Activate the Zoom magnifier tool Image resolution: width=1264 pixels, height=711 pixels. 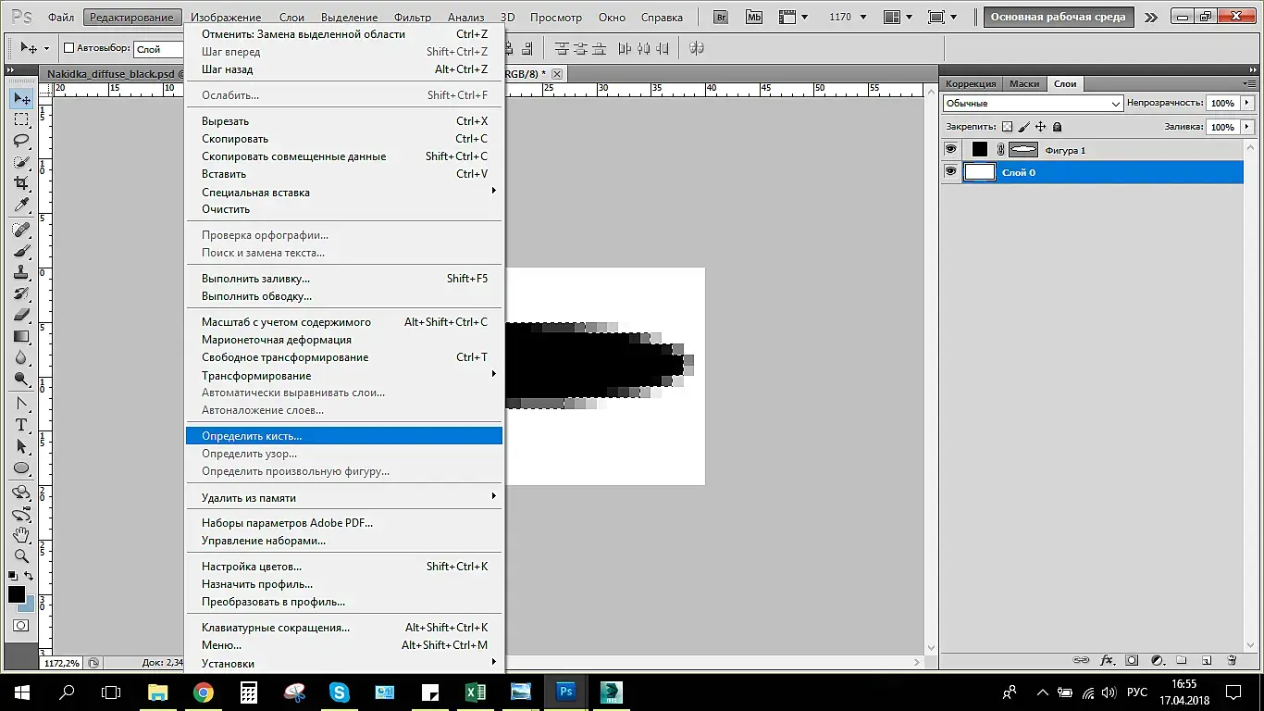[x=21, y=556]
